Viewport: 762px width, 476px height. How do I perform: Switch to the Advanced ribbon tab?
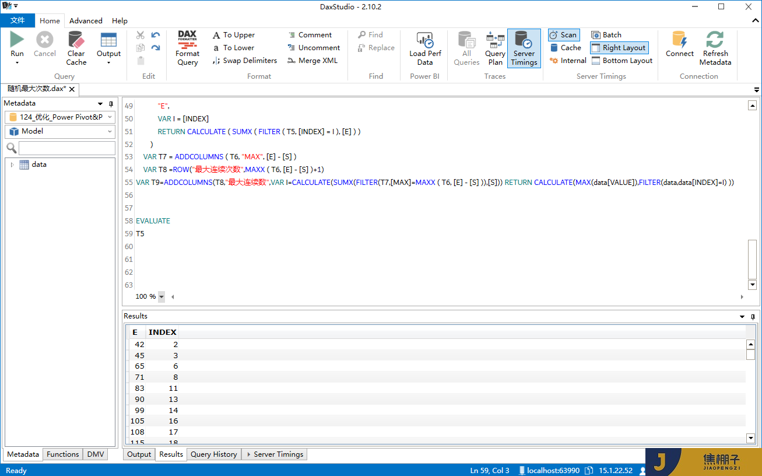86,20
